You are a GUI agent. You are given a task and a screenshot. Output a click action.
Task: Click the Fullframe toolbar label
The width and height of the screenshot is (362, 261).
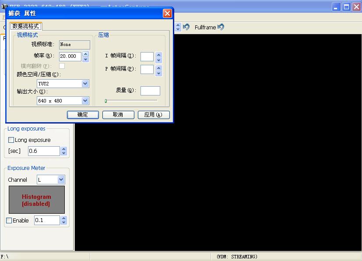coord(205,27)
